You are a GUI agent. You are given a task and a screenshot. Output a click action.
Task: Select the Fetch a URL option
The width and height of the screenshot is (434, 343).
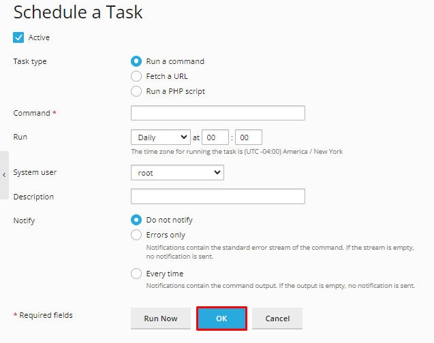click(x=136, y=76)
